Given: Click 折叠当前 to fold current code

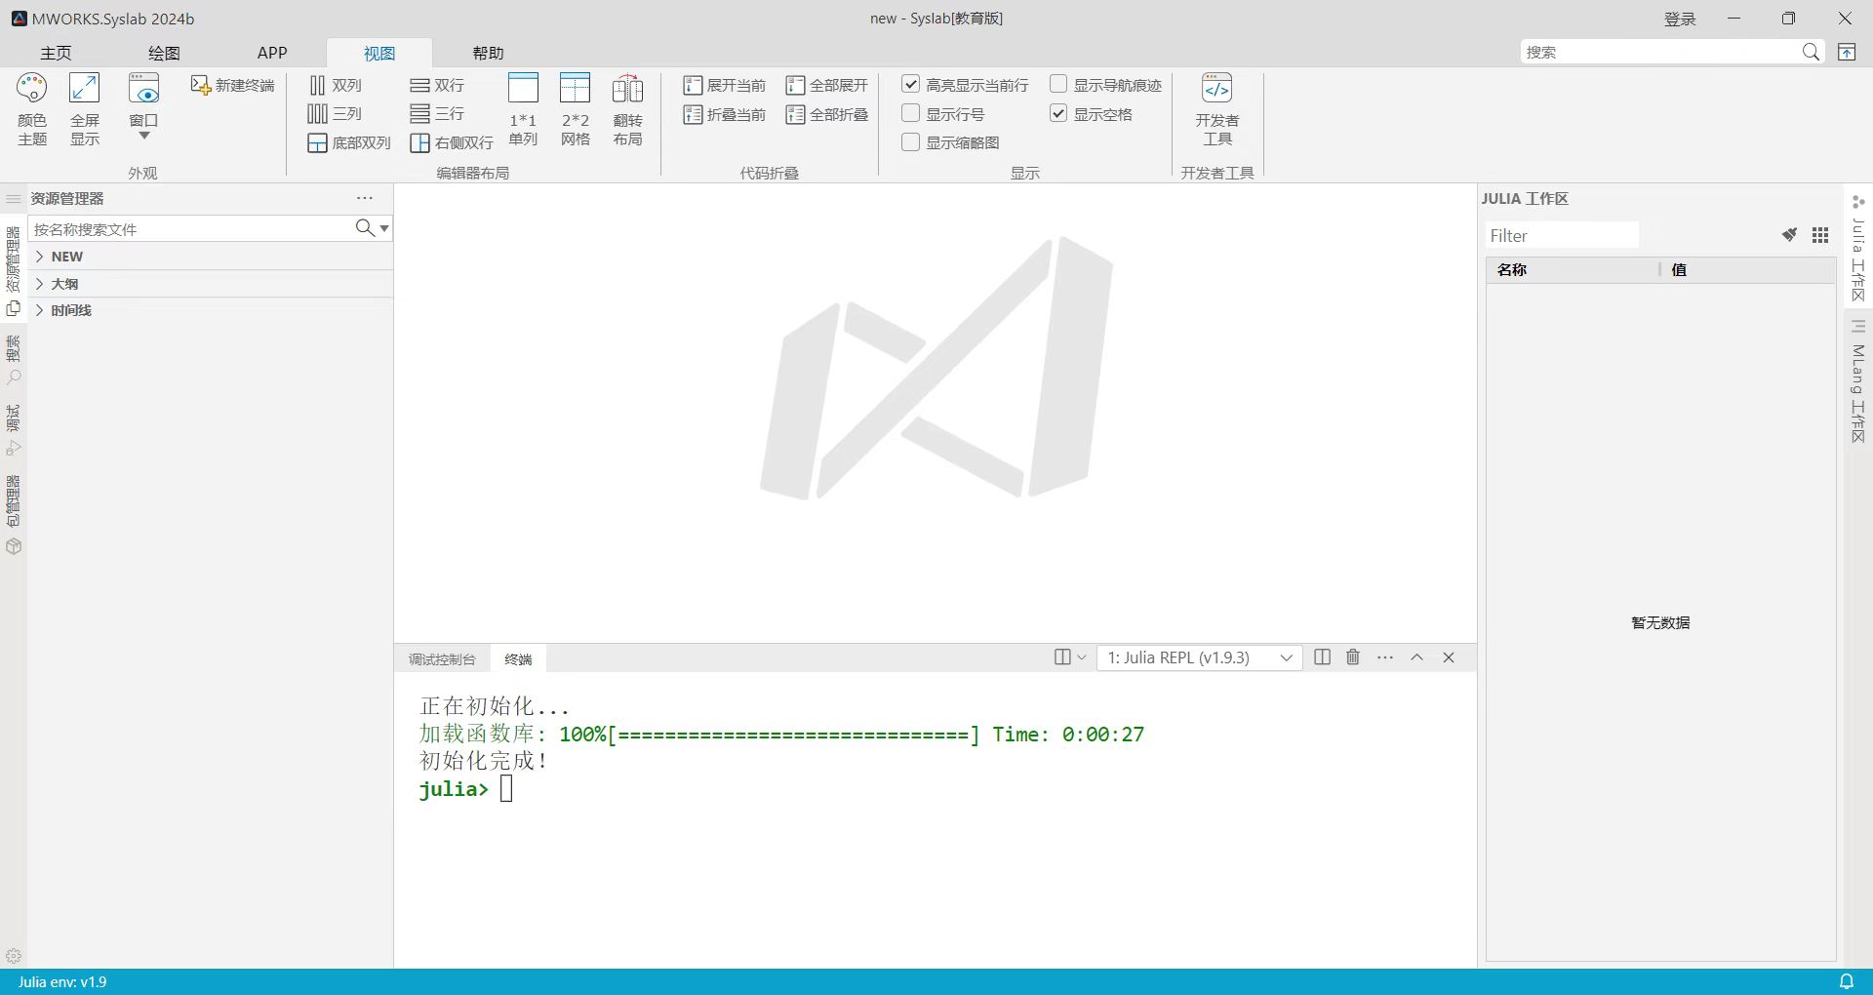Looking at the screenshot, I should click(x=725, y=115).
